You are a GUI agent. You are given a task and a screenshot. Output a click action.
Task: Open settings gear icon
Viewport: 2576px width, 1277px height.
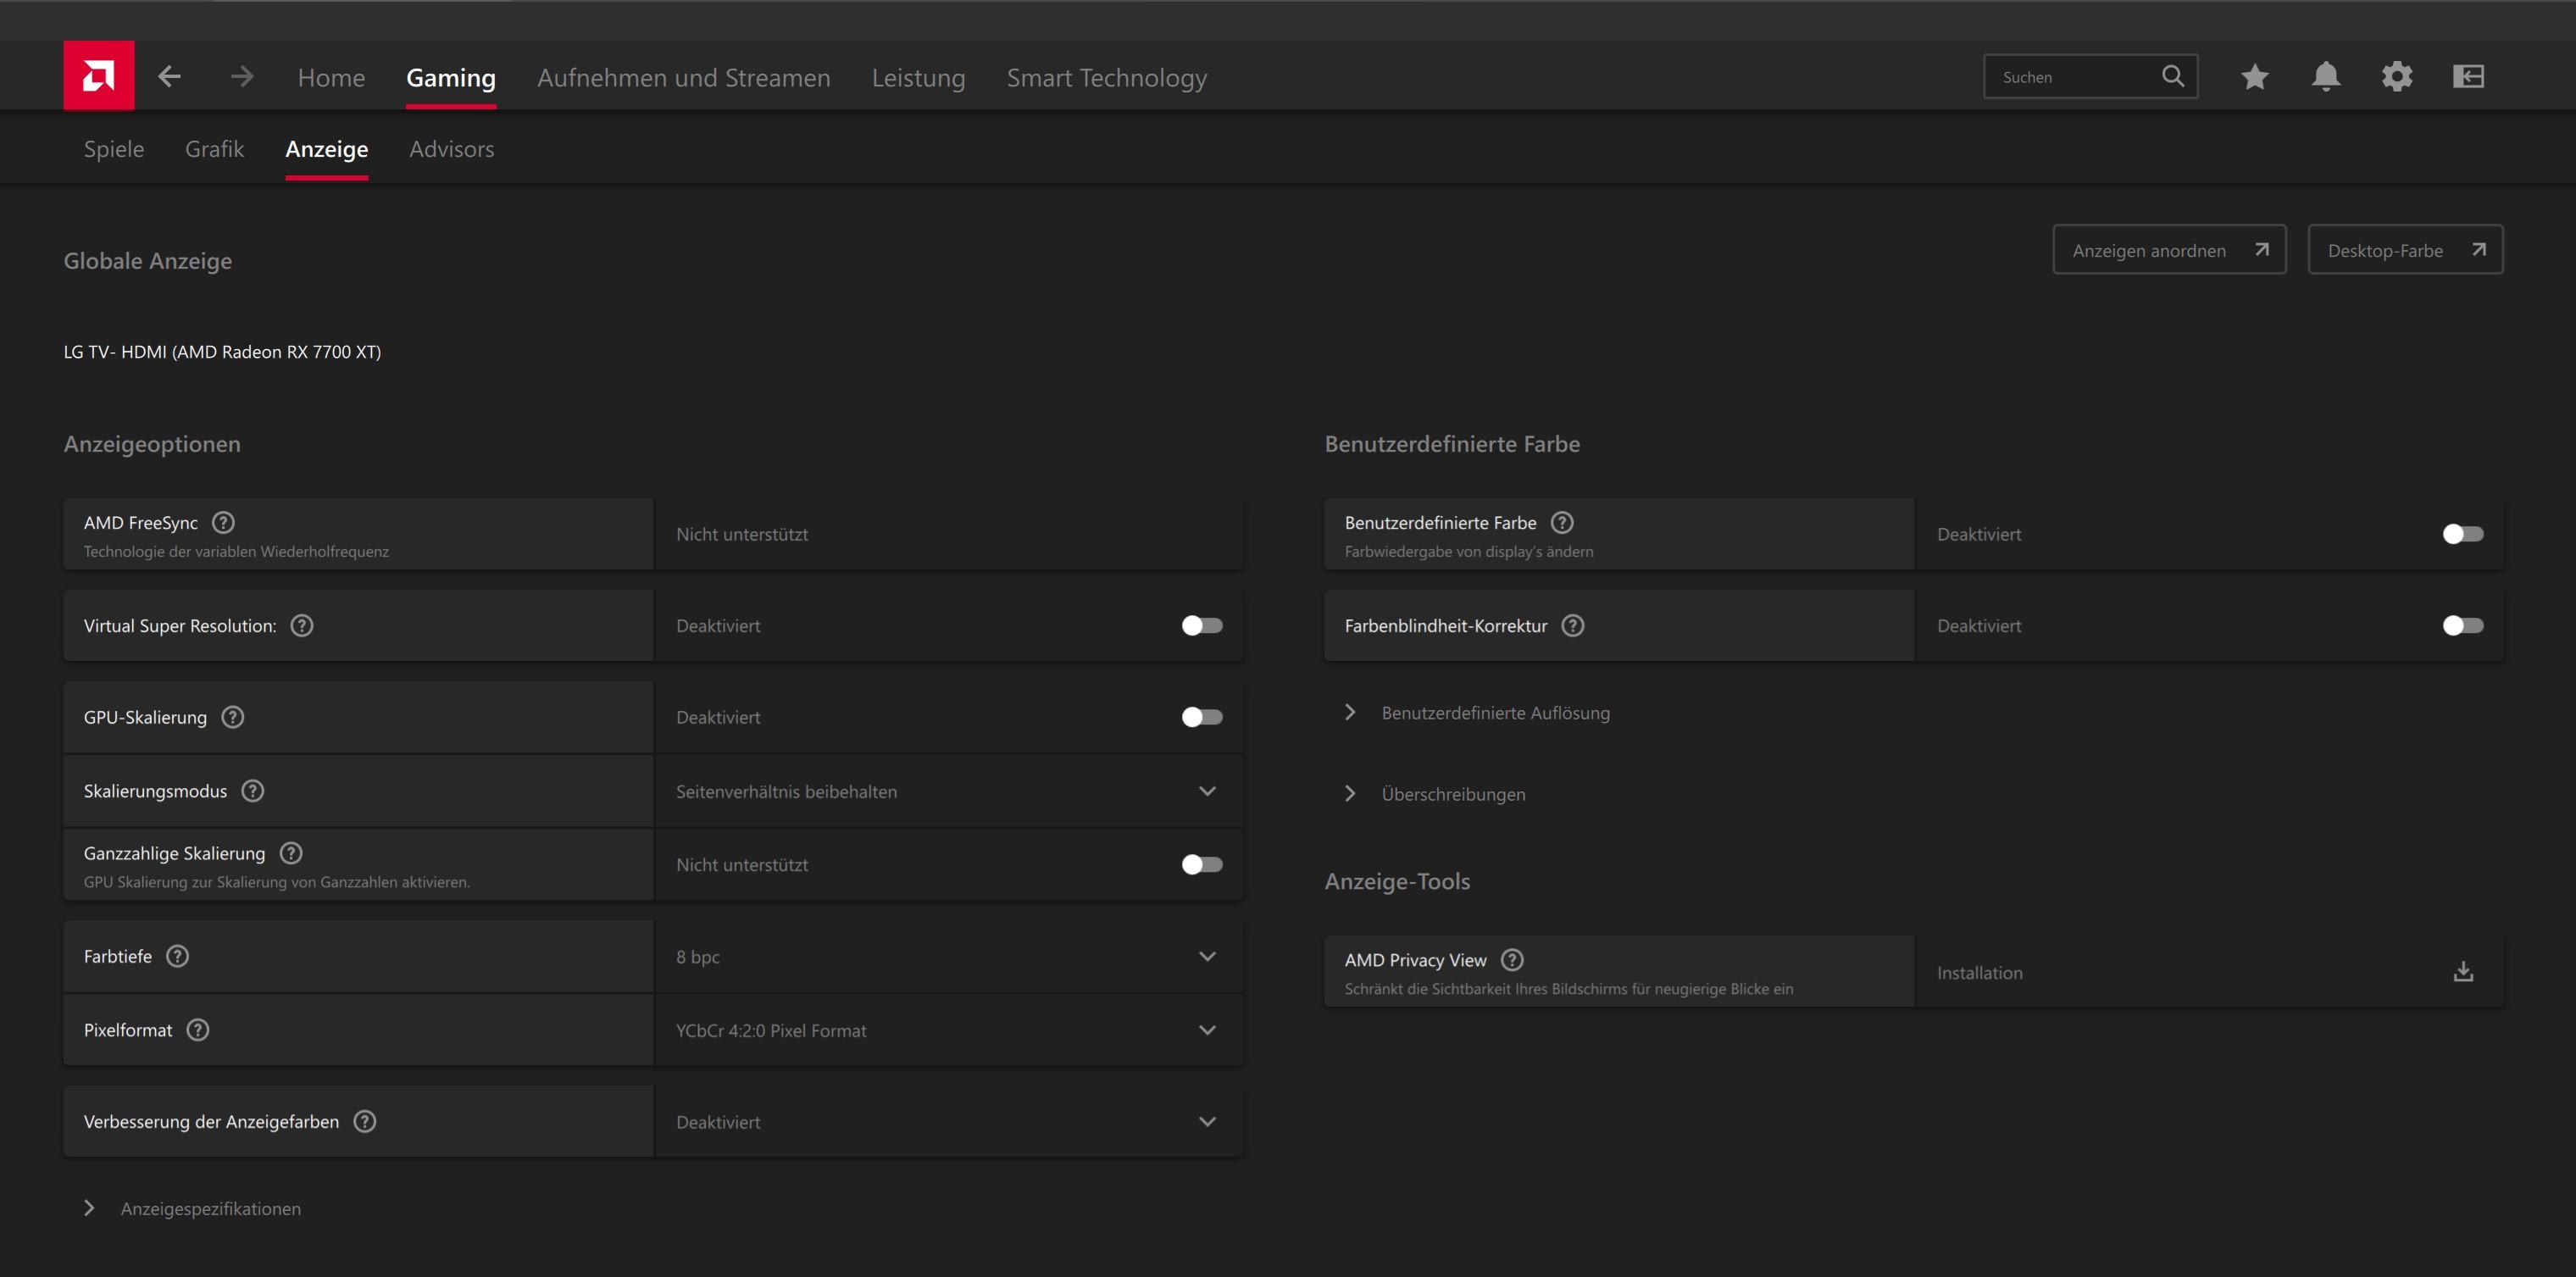2397,76
